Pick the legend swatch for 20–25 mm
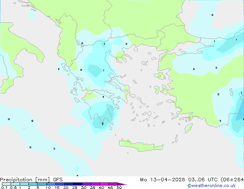This screenshot has height=189, width=244. pyautogui.click(x=69, y=184)
